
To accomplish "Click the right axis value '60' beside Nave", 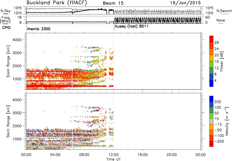I will (207, 17).
